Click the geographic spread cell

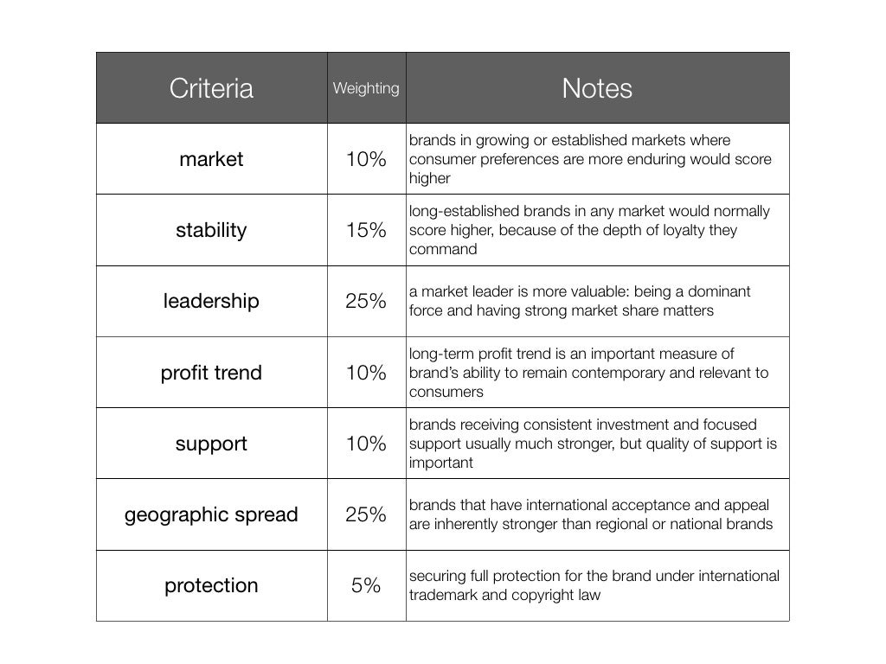pyautogui.click(x=211, y=515)
